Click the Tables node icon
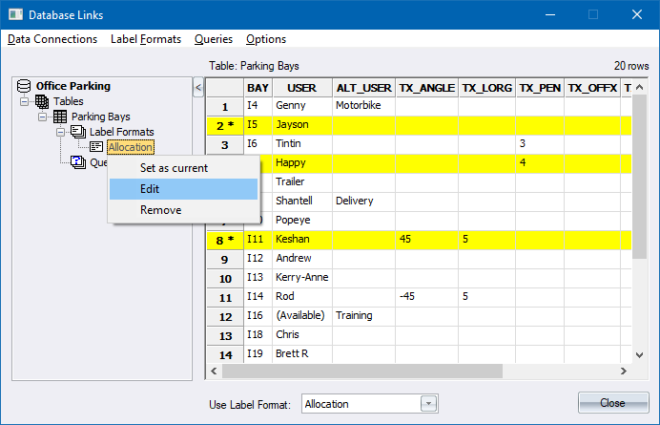The width and height of the screenshot is (660, 425). point(43,101)
